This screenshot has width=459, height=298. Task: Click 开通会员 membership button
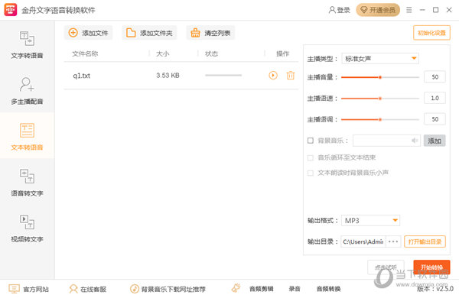pos(378,10)
